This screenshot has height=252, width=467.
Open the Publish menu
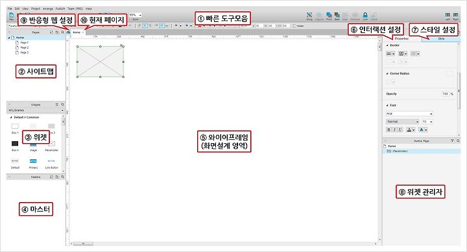pyautogui.click(x=60, y=8)
